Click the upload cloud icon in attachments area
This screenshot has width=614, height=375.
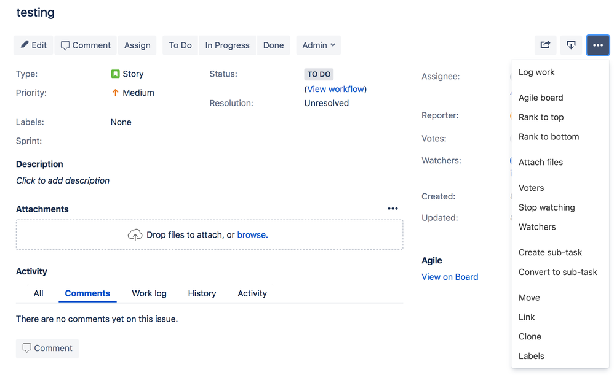click(135, 234)
